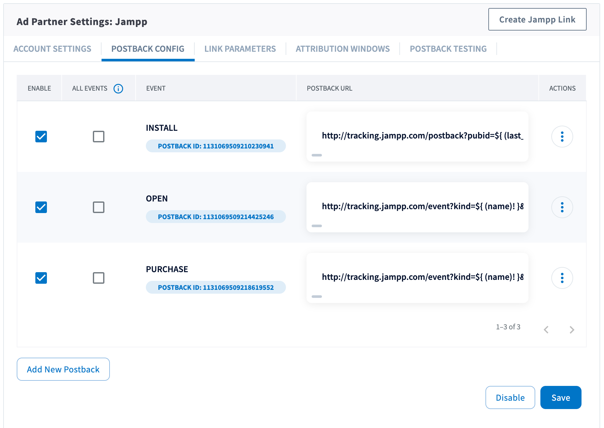Click the INSTALL URL horizontal scrollbar thumb
604x428 pixels.
pos(317,155)
